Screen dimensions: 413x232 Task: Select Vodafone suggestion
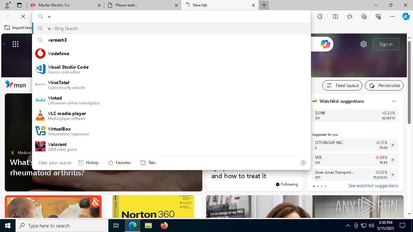[x=171, y=53]
